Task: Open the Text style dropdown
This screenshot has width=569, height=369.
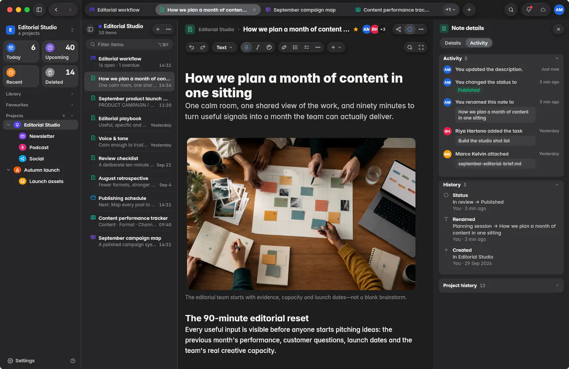Action: click(224, 48)
